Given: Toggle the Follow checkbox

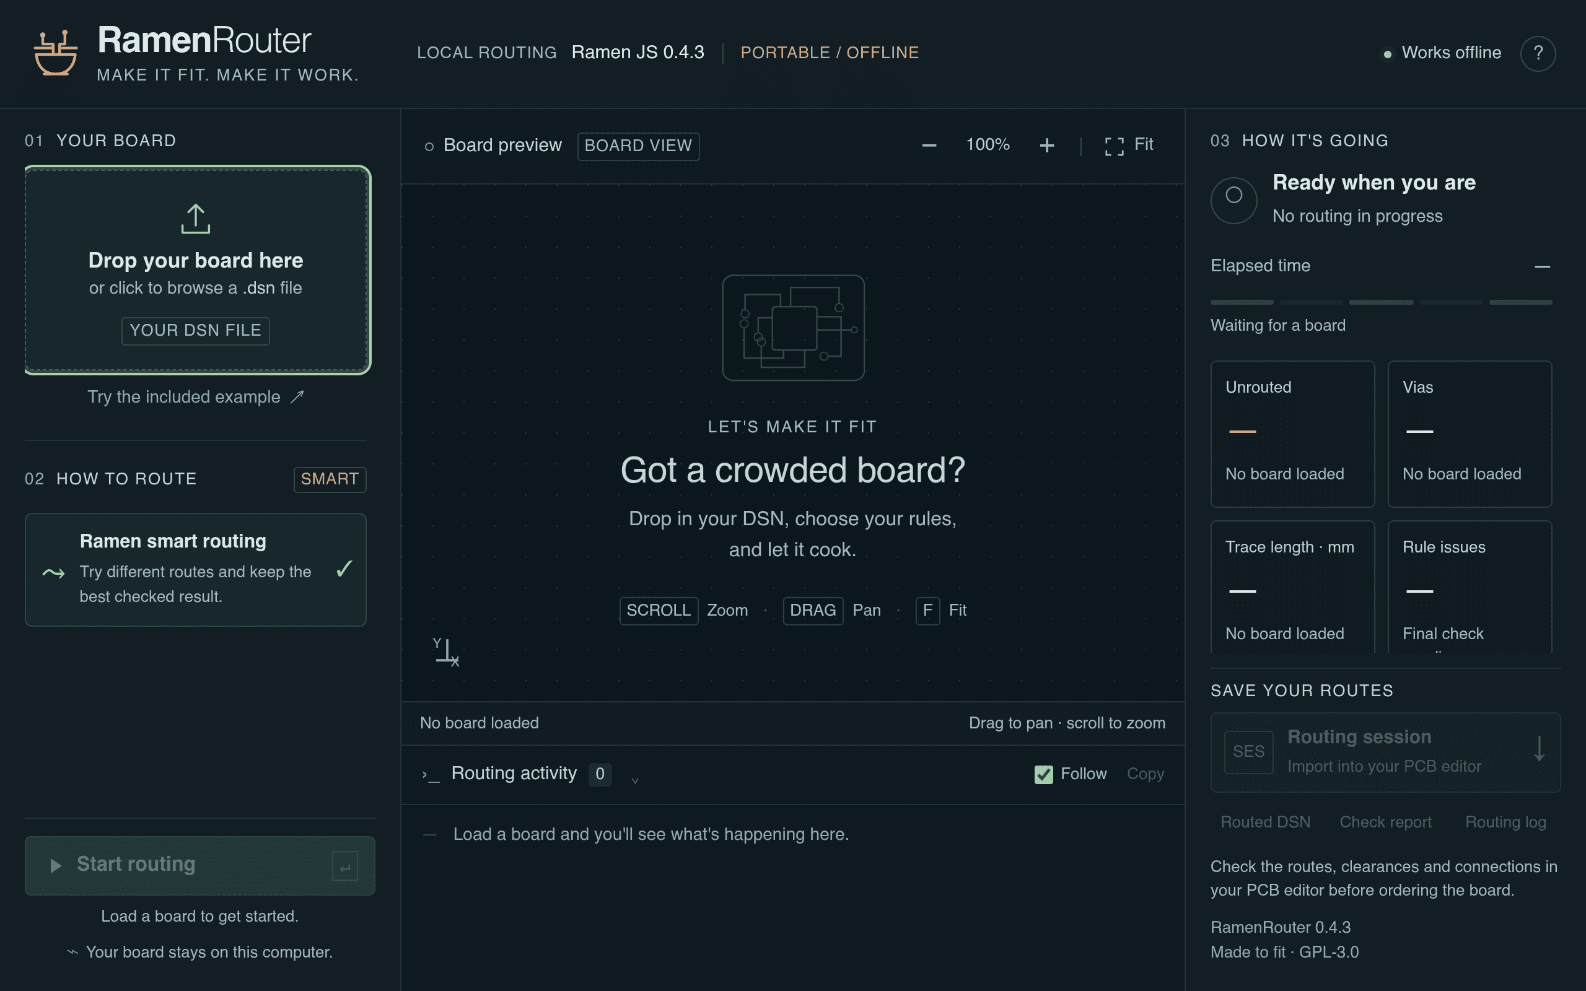Looking at the screenshot, I should pyautogui.click(x=1043, y=774).
